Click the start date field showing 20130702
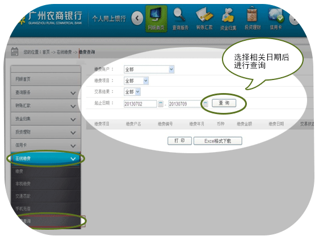Image resolution: width=319 pixels, height=240 pixels. (140, 104)
